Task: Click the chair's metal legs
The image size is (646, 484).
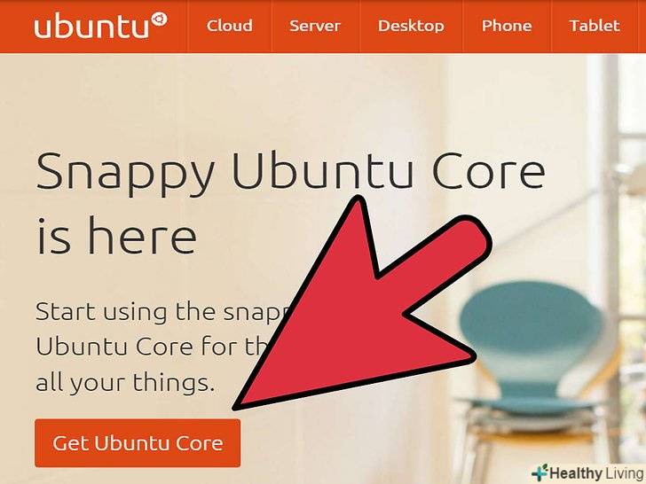Action: (532, 442)
